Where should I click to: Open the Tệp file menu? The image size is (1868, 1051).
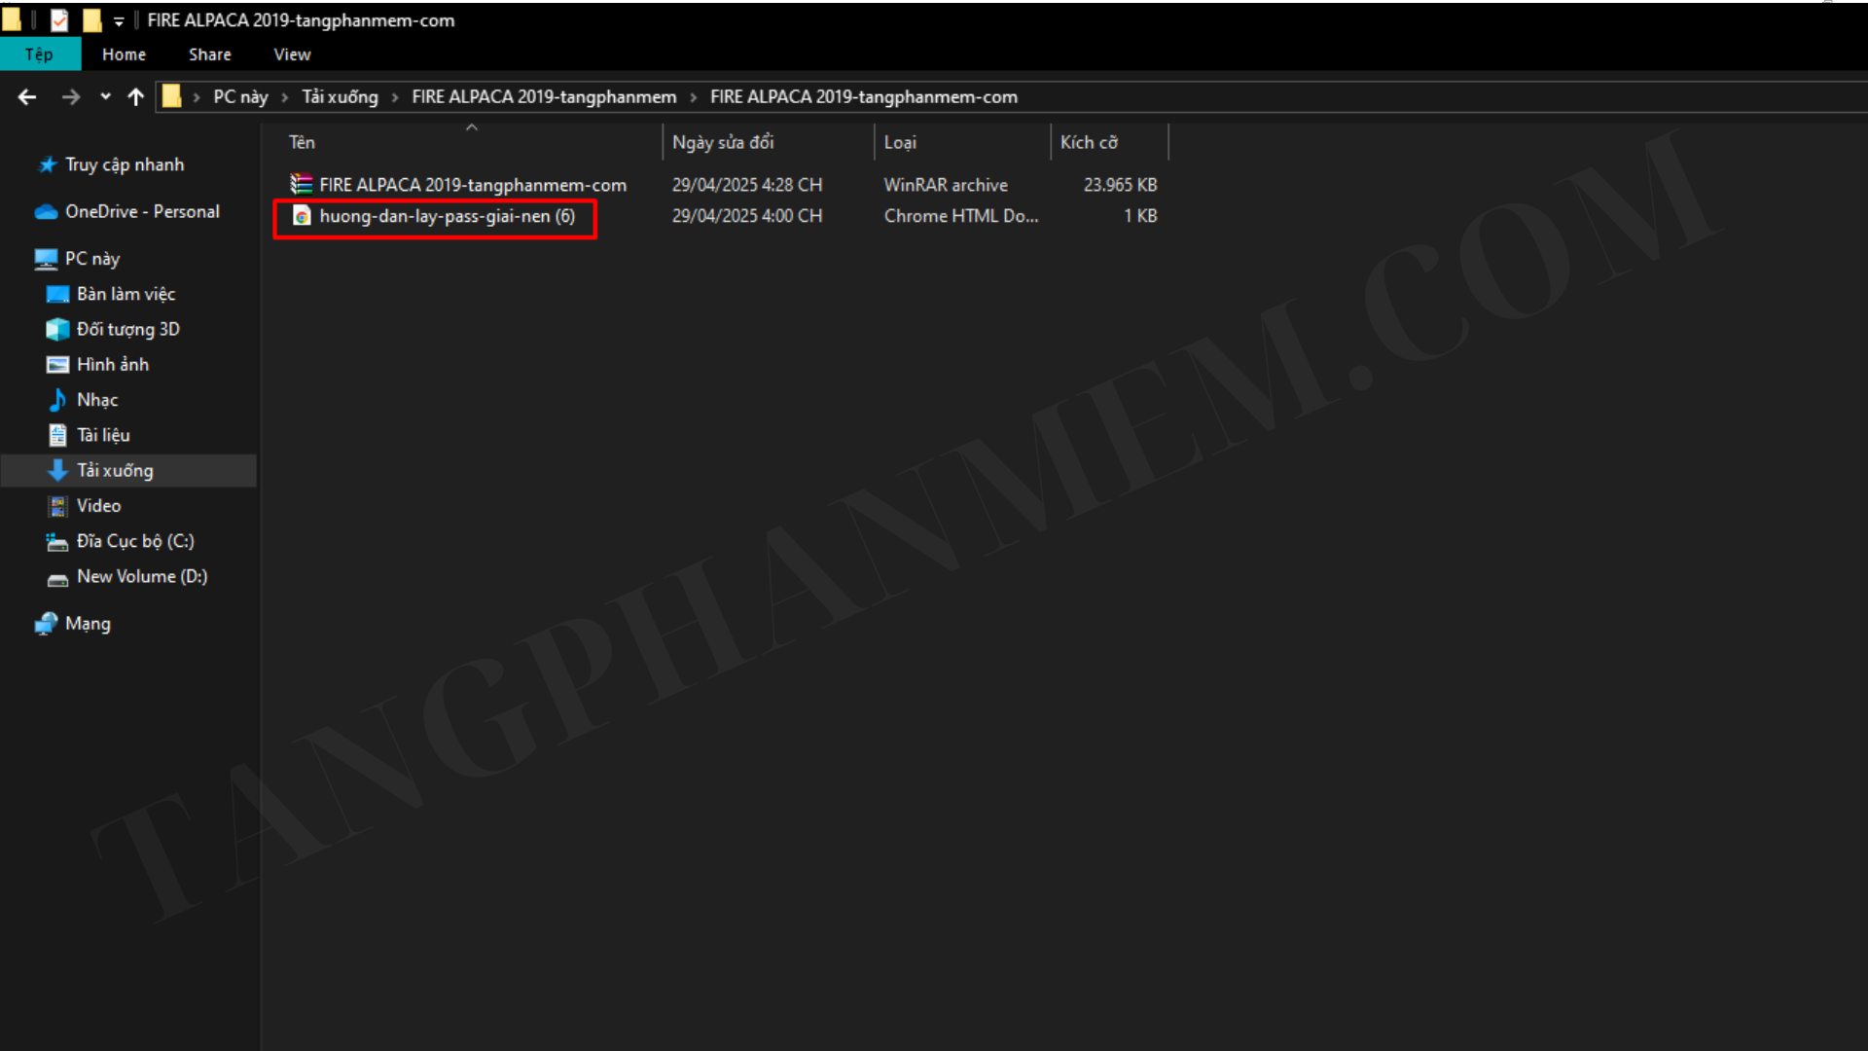coord(39,54)
